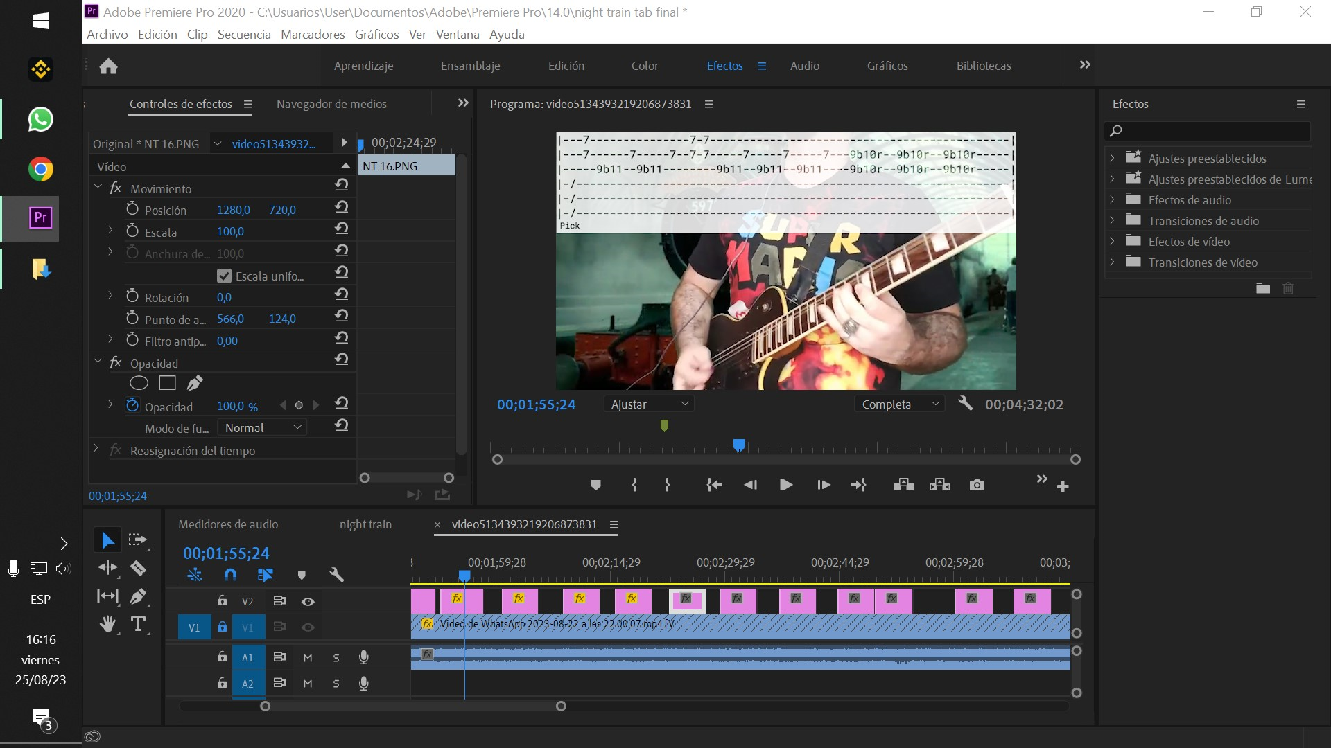The height and width of the screenshot is (748, 1331).
Task: Click Go to Out point button
Action: pyautogui.click(x=859, y=485)
